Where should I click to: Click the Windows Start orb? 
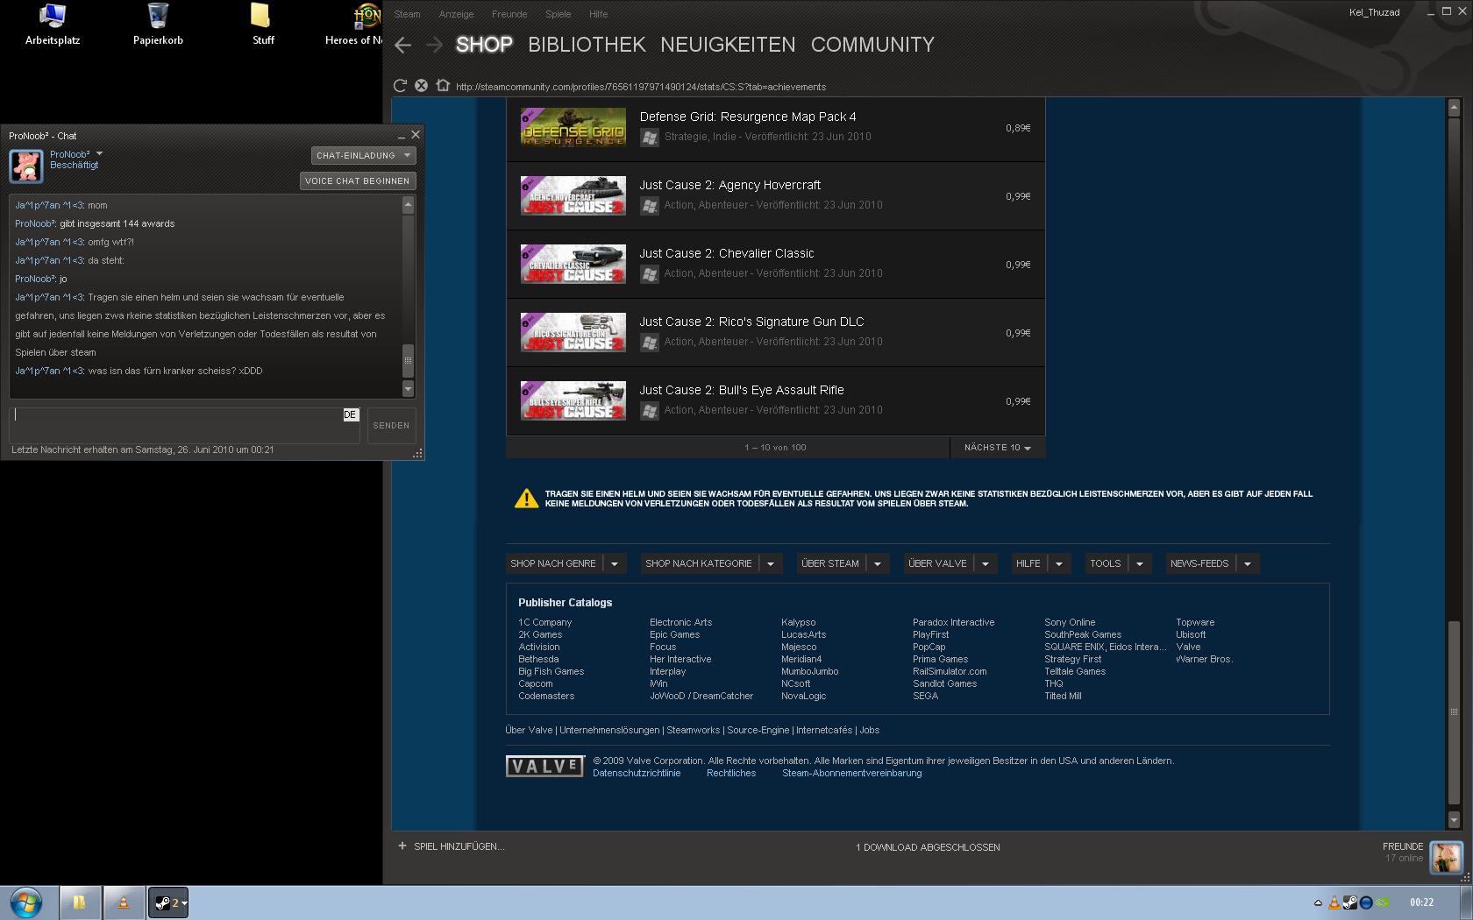pos(25,902)
